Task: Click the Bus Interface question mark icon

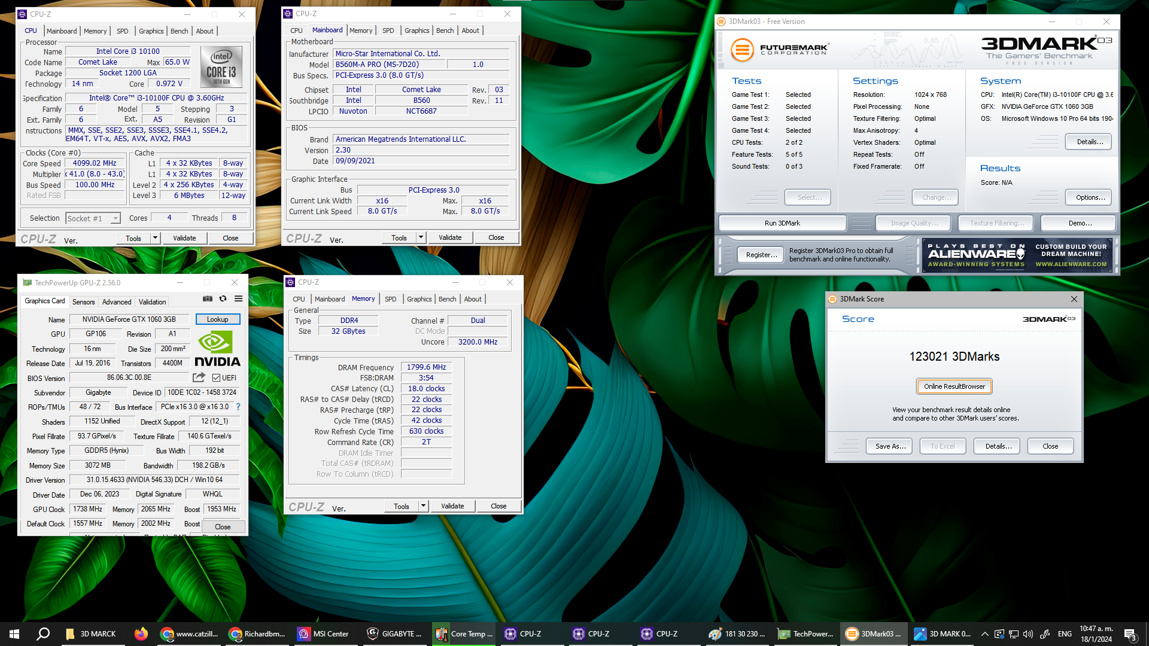Action: point(238,407)
